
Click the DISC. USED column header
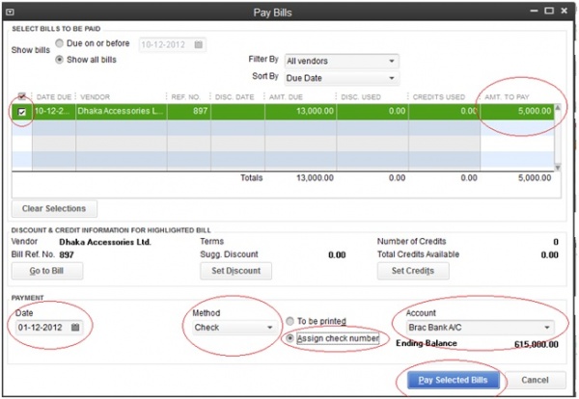point(372,97)
